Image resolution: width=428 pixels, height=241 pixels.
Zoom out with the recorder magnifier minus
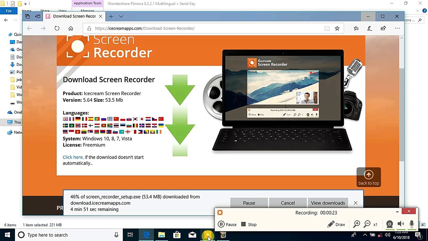pyautogui.click(x=367, y=224)
